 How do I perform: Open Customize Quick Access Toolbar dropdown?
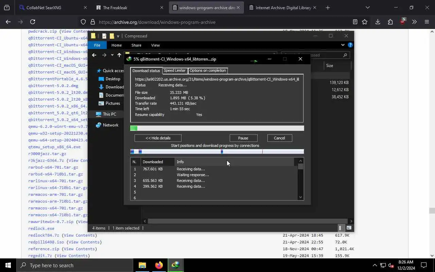point(118,36)
